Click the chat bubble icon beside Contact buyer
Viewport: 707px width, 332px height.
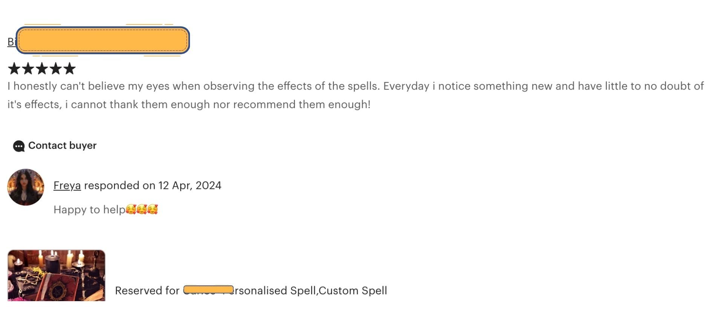point(18,146)
